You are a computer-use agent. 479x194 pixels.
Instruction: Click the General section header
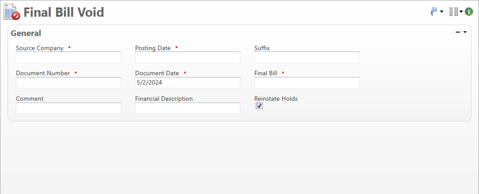click(26, 33)
